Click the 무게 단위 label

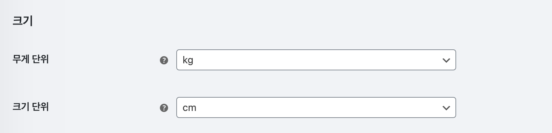point(30,59)
